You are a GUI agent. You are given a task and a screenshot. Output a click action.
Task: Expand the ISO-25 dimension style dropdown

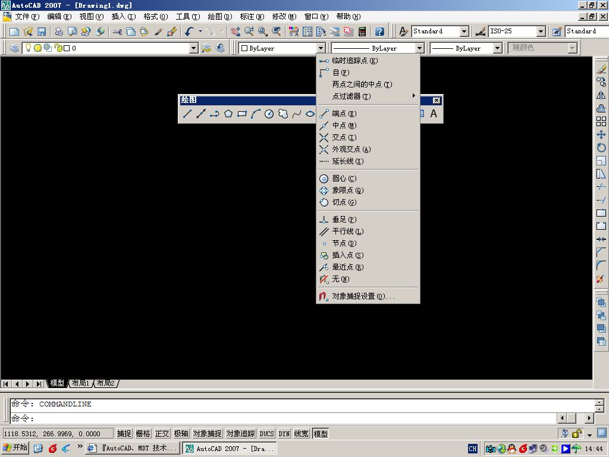[541, 32]
